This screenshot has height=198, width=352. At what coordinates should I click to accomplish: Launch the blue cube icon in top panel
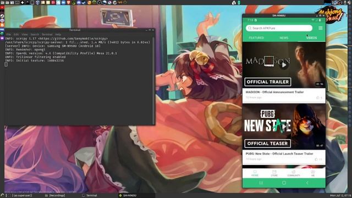click(38, 3)
